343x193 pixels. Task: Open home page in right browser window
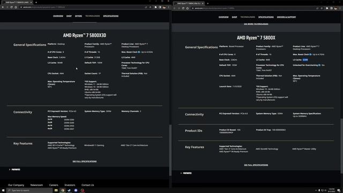click(188, 8)
